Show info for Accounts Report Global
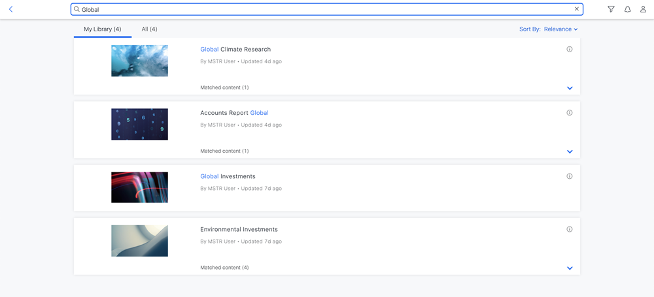Viewport: 654px width, 297px height. coord(569,113)
